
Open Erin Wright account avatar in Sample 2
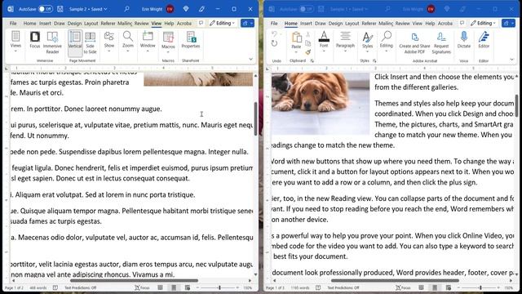coord(170,9)
